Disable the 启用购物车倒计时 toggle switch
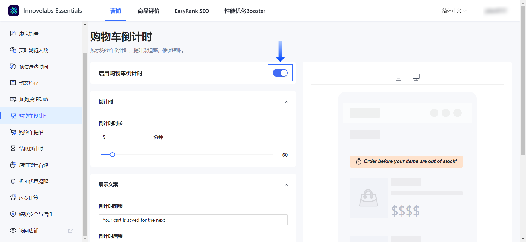The height and width of the screenshot is (242, 526). coord(280,73)
